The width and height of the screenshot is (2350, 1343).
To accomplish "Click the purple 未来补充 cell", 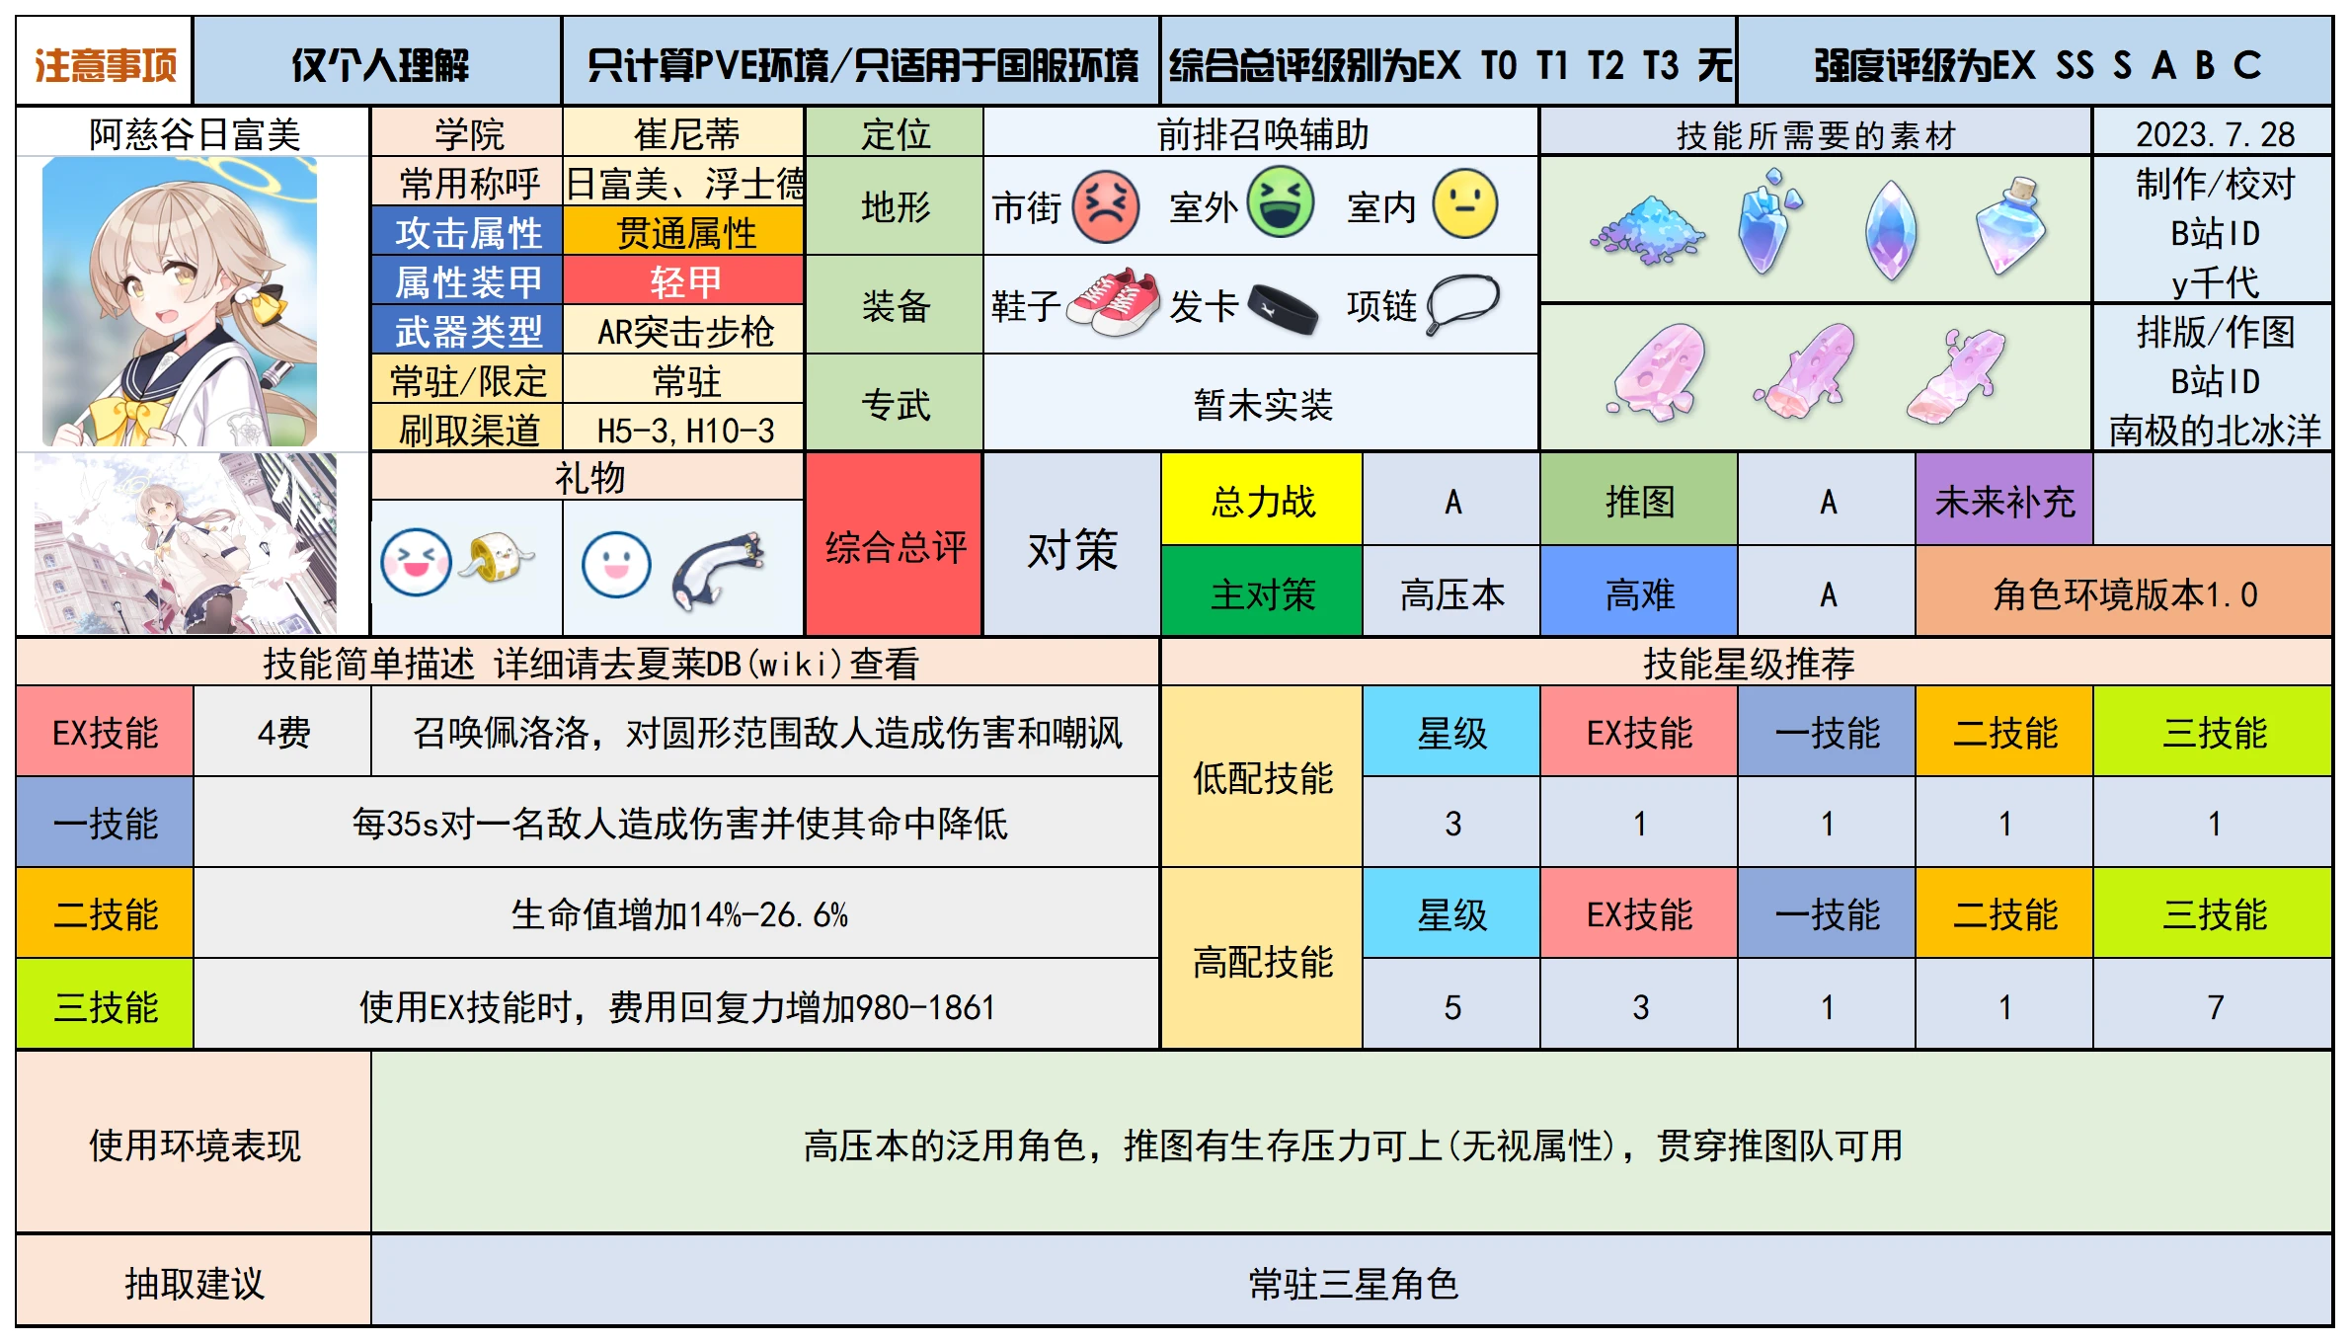I will [2003, 501].
